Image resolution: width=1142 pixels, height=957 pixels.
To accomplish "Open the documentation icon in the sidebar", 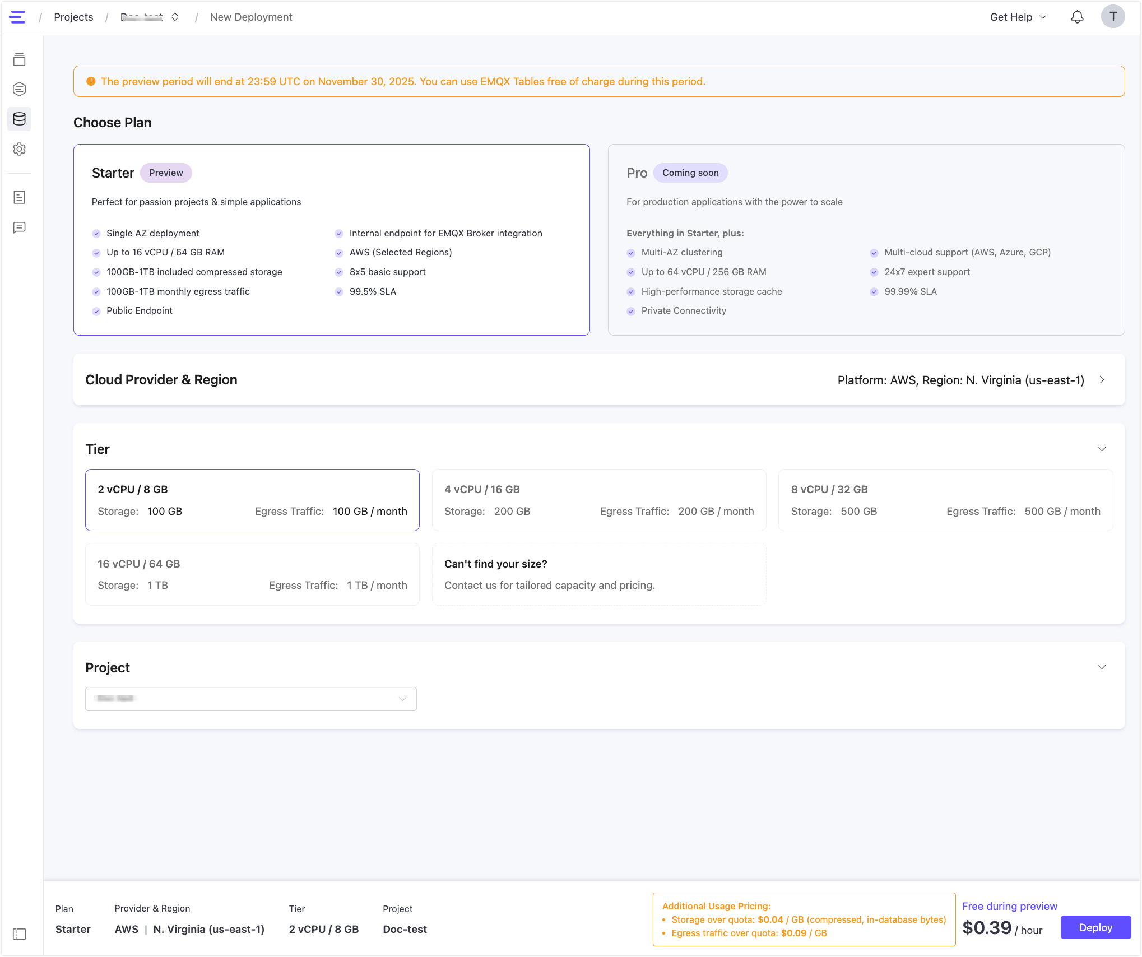I will (x=20, y=197).
